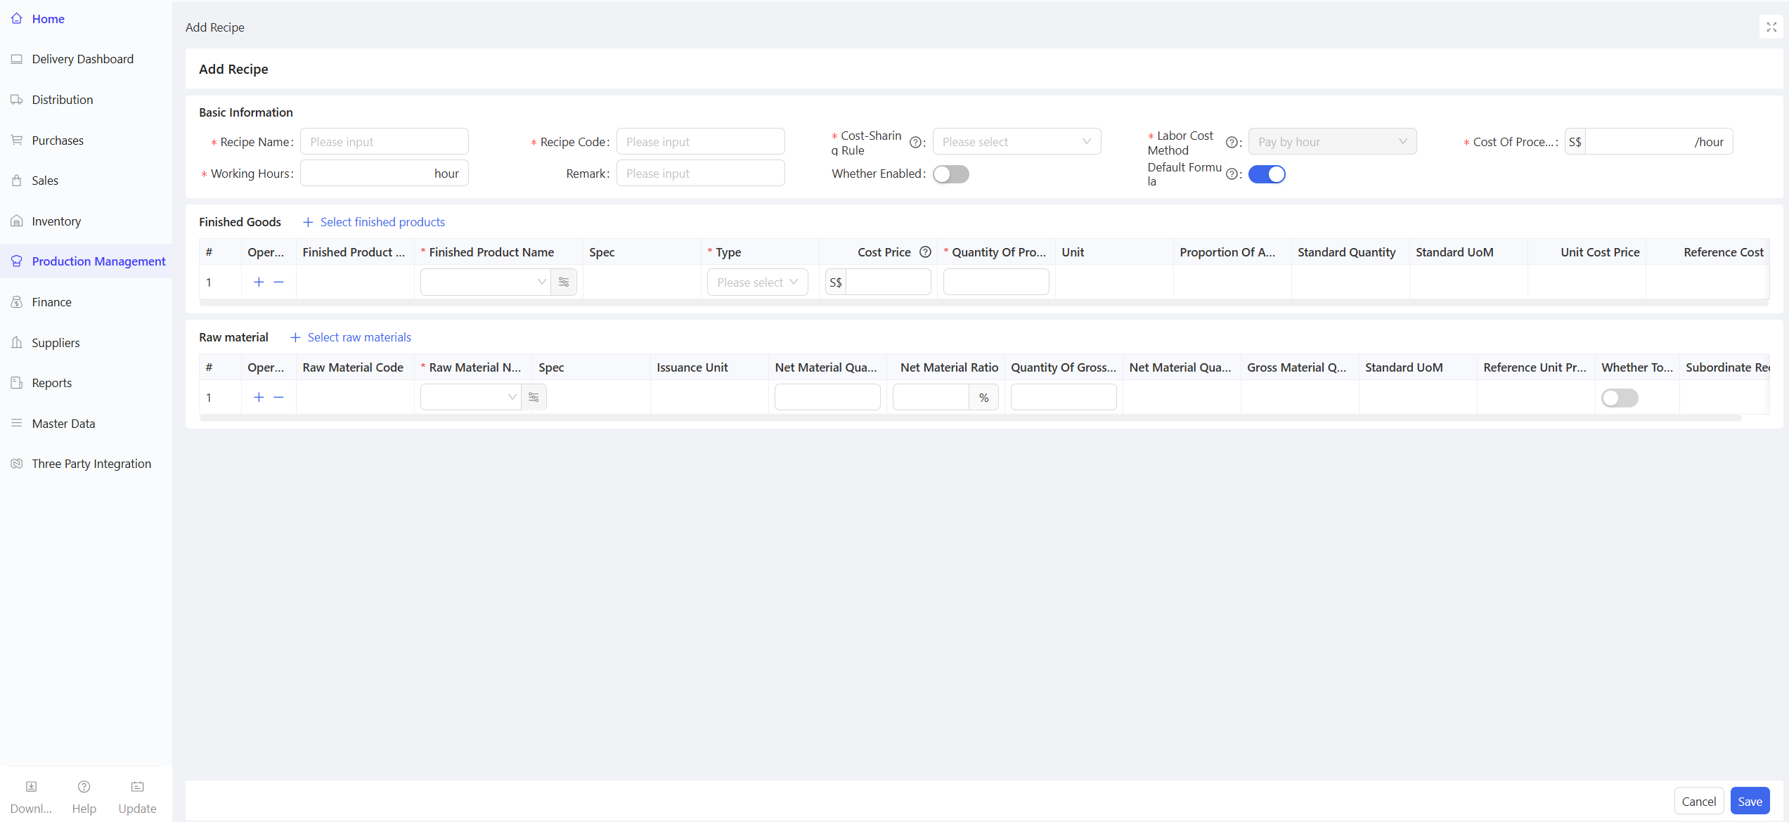The height and width of the screenshot is (822, 1789).
Task: Click the Recipe Name input field
Action: [384, 142]
